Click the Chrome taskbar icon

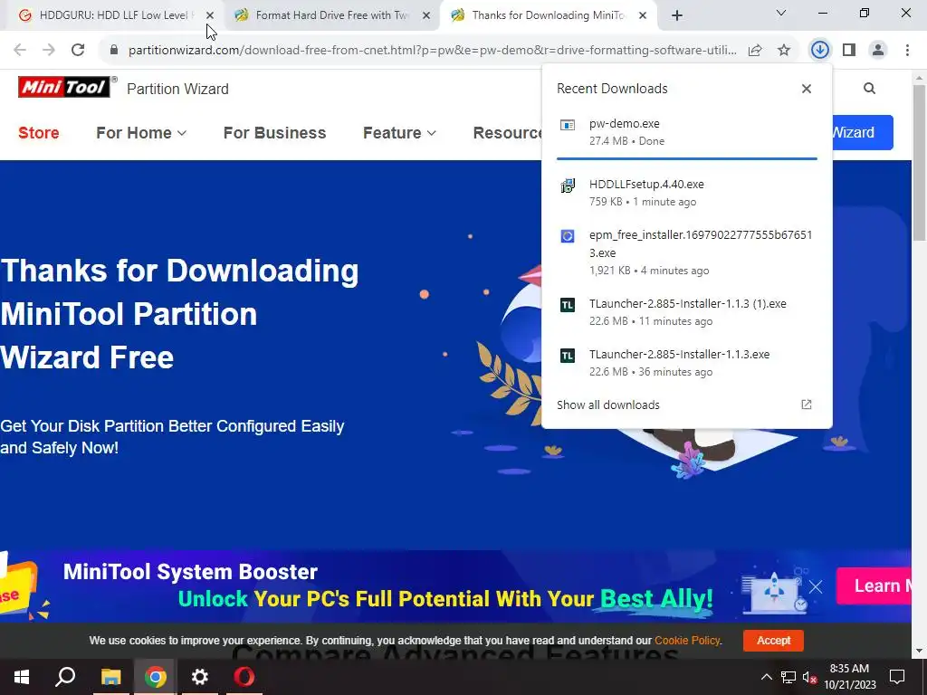pyautogui.click(x=156, y=677)
